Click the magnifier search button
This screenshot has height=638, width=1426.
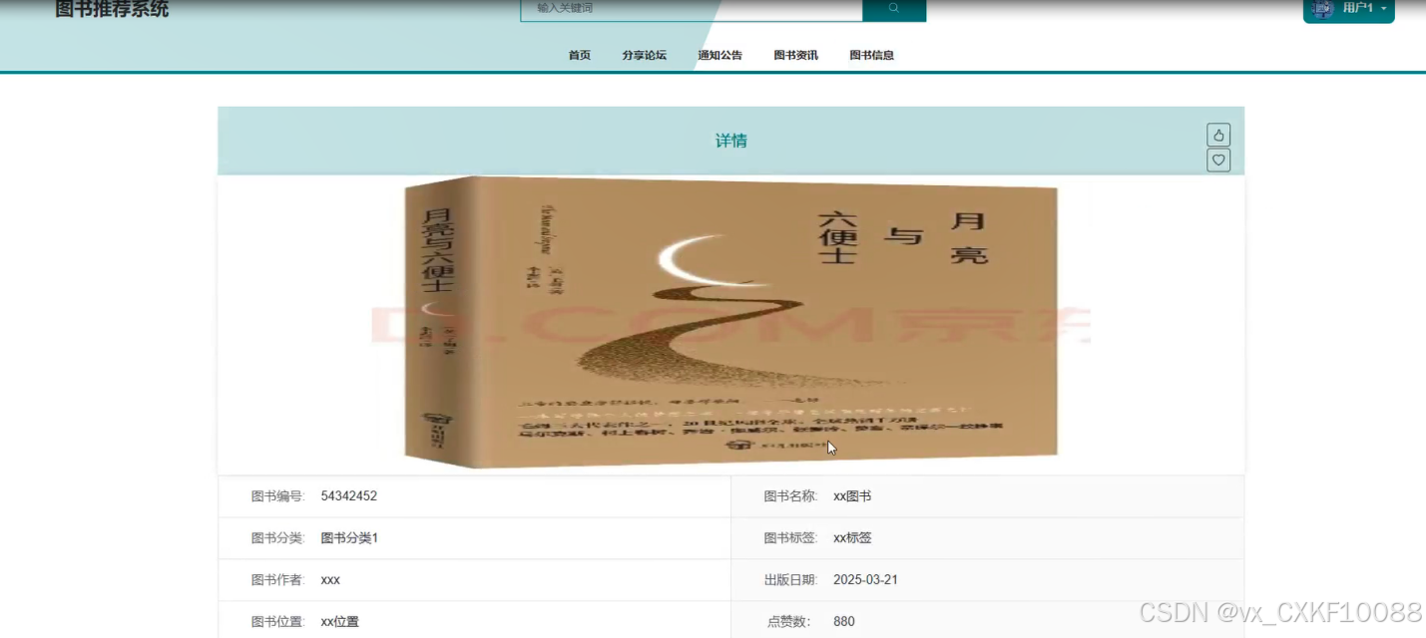[x=894, y=9]
